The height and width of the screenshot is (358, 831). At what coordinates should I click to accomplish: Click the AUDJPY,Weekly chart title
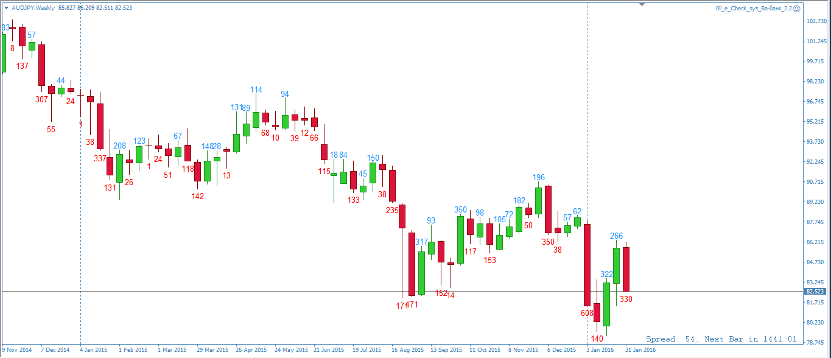33,8
